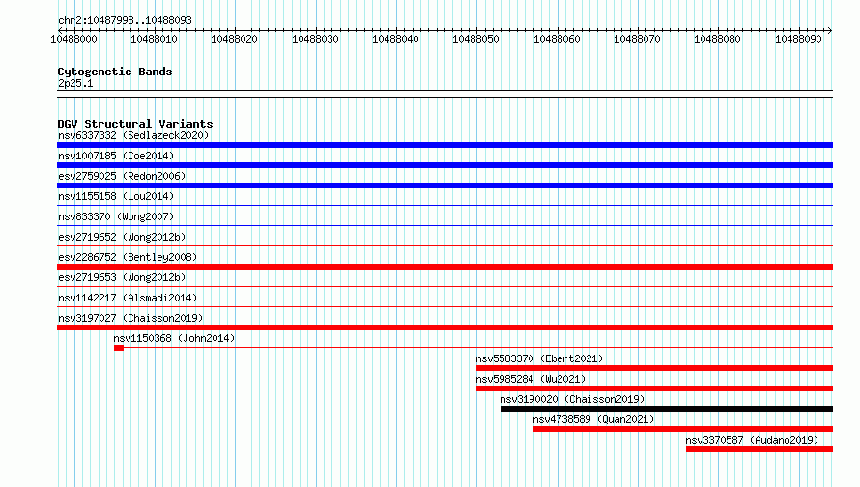Open esv2759025 (Redon2006) variant entry
Screen dimensions: 860x487
pos(122,176)
